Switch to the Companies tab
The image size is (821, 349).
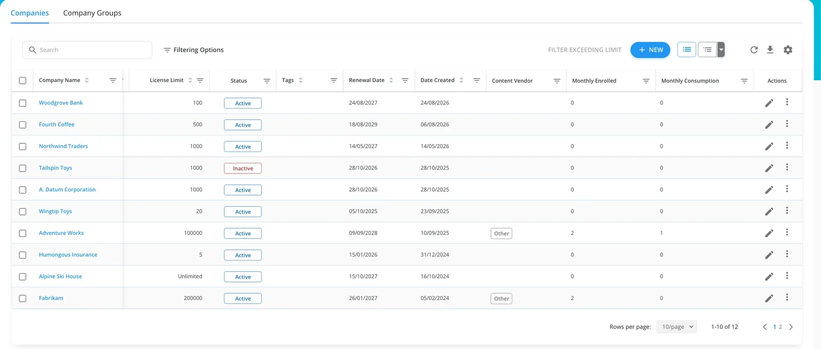(x=30, y=13)
